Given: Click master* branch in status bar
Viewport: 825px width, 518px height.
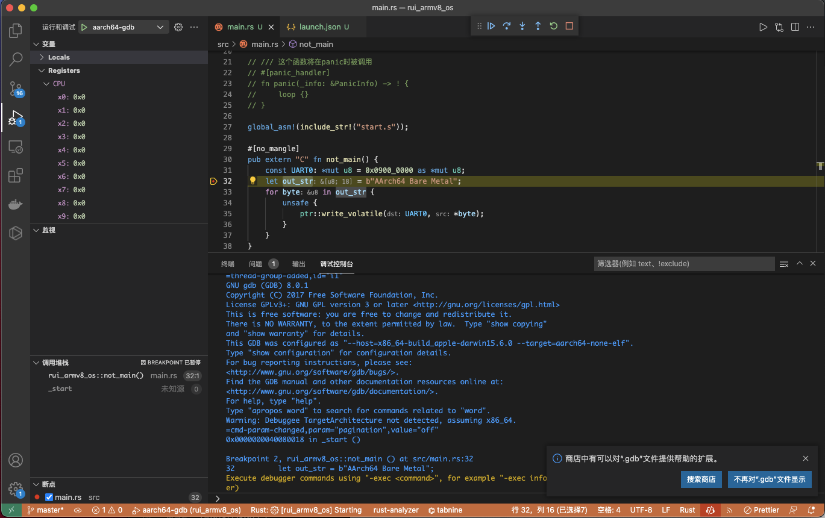Looking at the screenshot, I should coord(45,510).
